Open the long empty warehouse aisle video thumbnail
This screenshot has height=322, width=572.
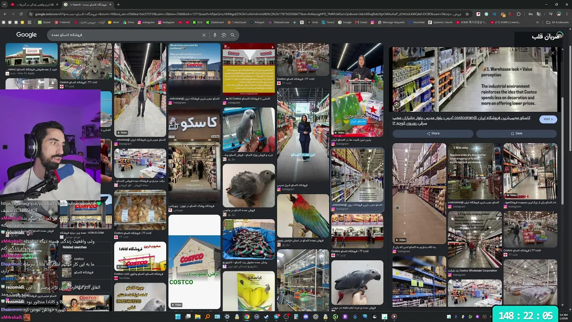tap(419, 193)
